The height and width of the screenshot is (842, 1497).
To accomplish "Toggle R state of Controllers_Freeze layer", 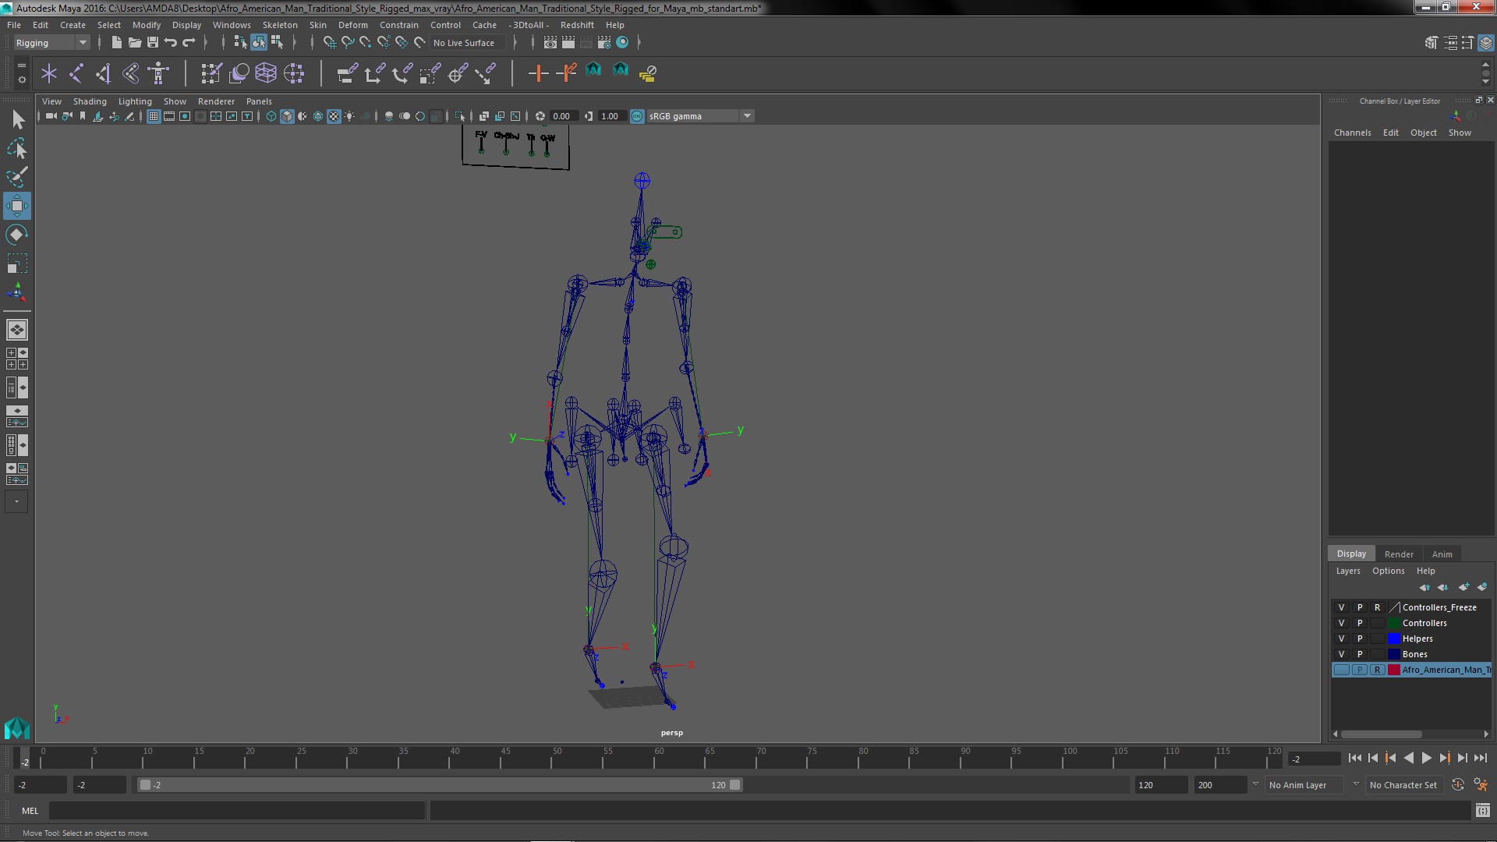I will [x=1377, y=607].
